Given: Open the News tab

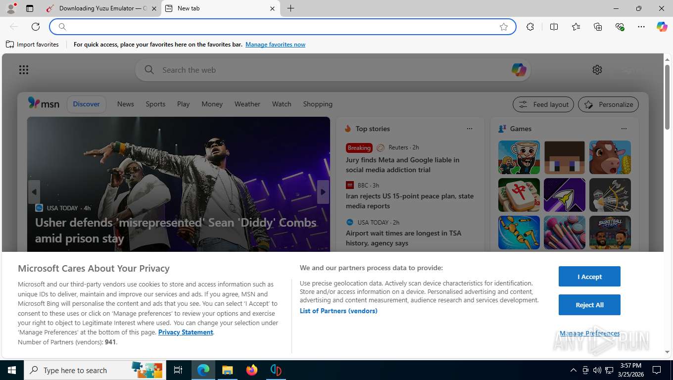Looking at the screenshot, I should [126, 104].
